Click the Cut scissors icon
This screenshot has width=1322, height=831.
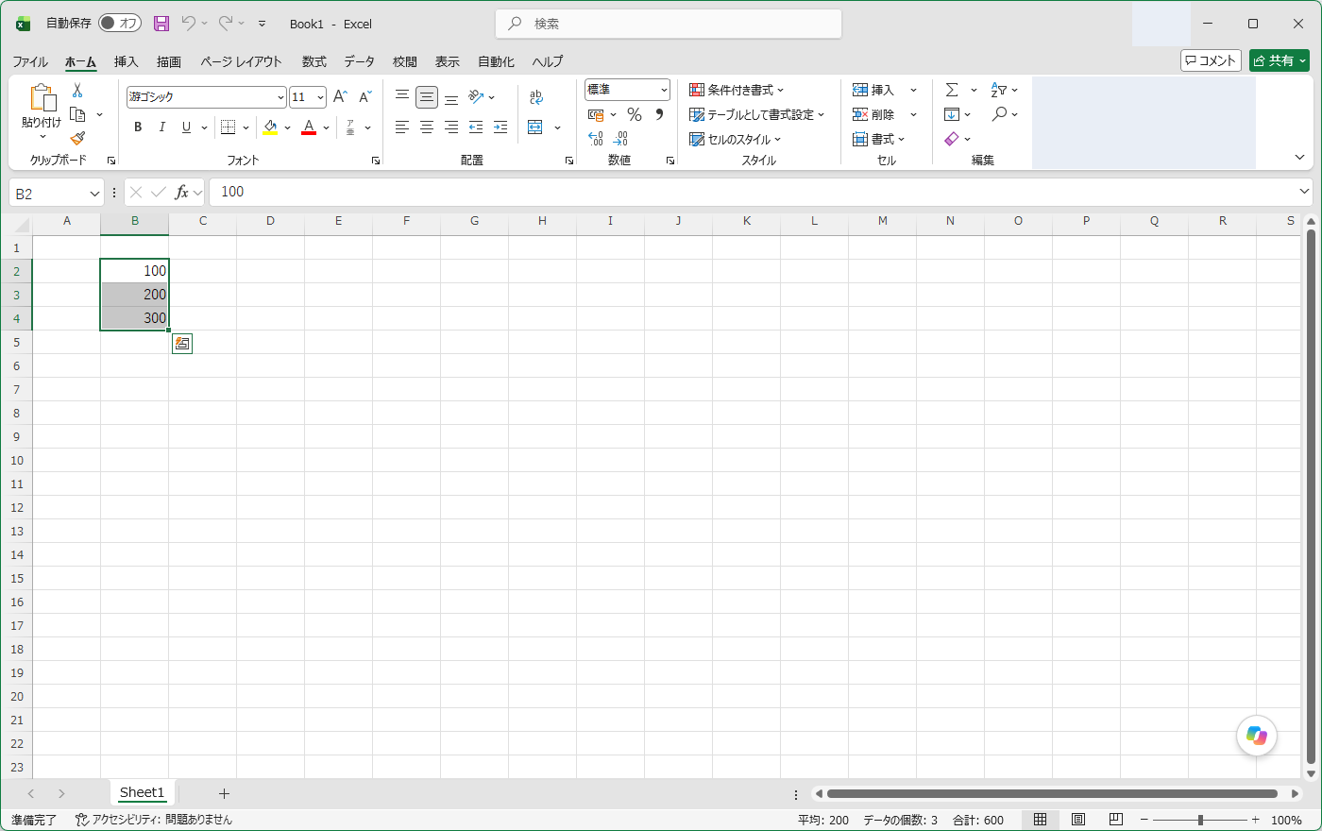[x=77, y=91]
